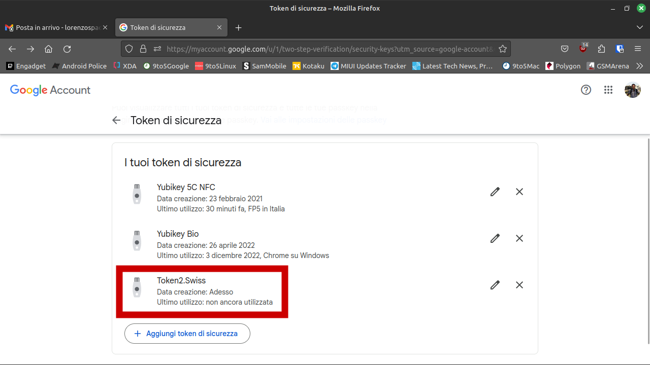Open the 9to5Linux bookmark
Image resolution: width=650 pixels, height=365 pixels.
(216, 66)
